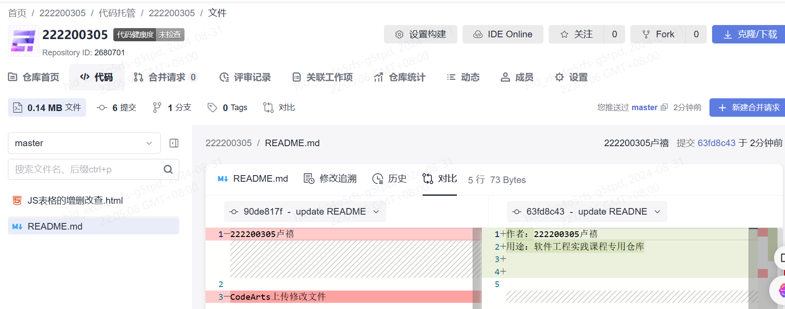This screenshot has height=309, width=785.
Task: Open the 对比 compare link in stats bar
Action: [279, 108]
